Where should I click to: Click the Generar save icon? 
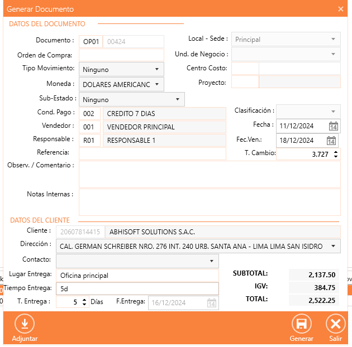[x=302, y=324]
